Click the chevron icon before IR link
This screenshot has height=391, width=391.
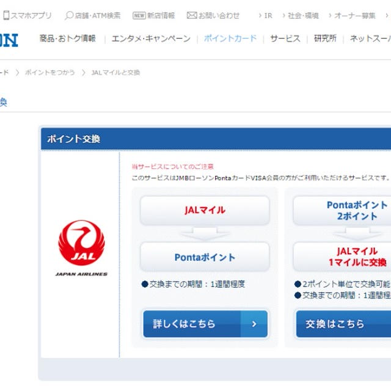[x=260, y=16]
